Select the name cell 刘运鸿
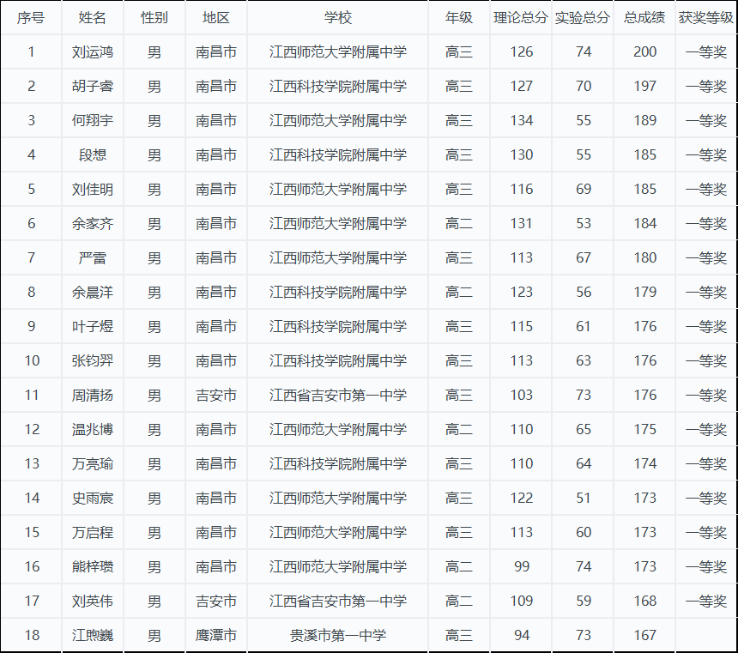The width and height of the screenshot is (738, 653). tap(93, 52)
